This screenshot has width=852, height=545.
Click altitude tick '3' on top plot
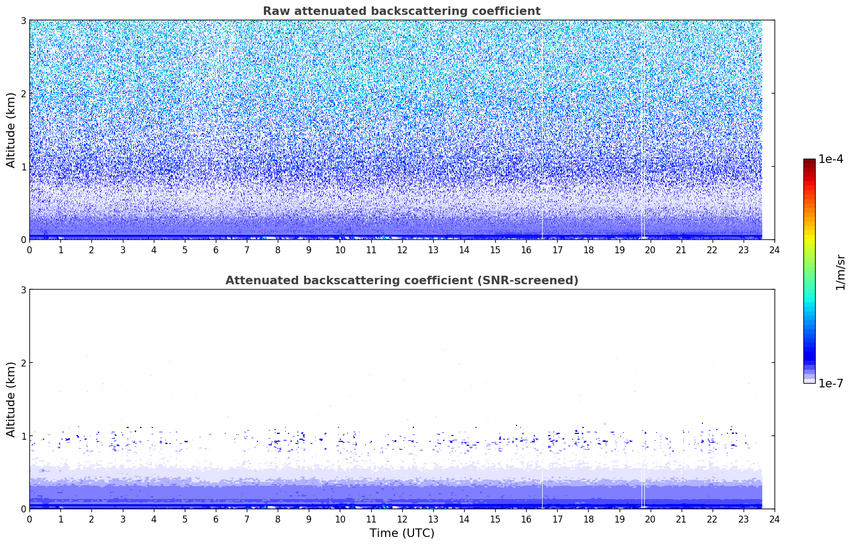coord(23,20)
